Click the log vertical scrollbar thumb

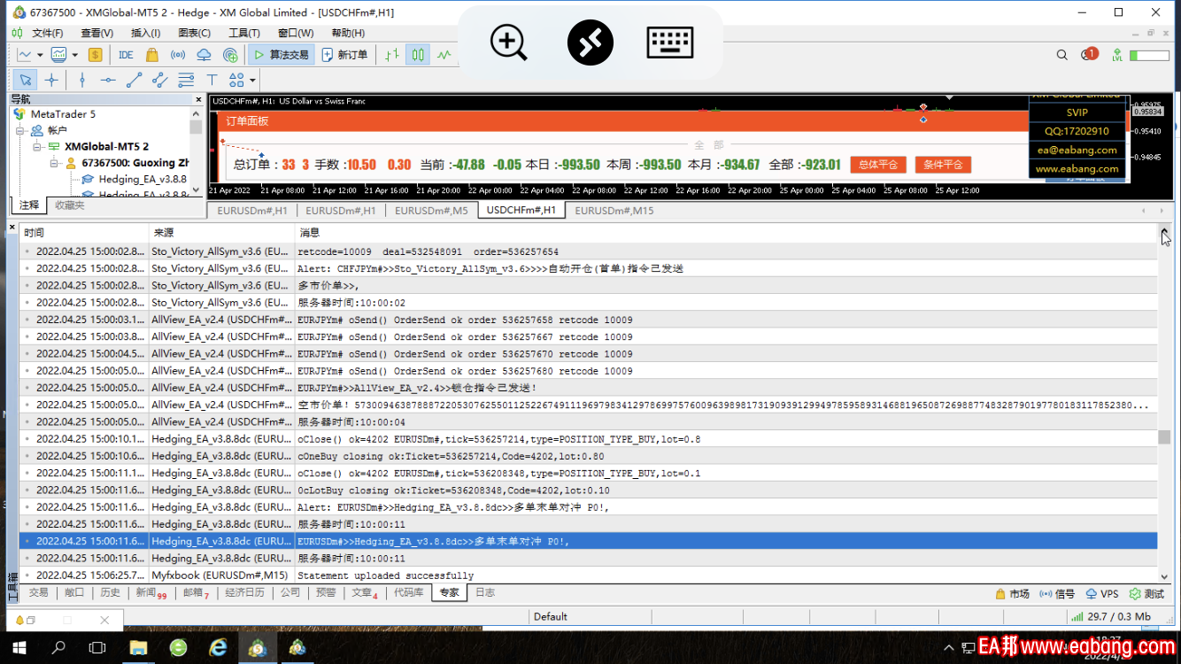1164,437
